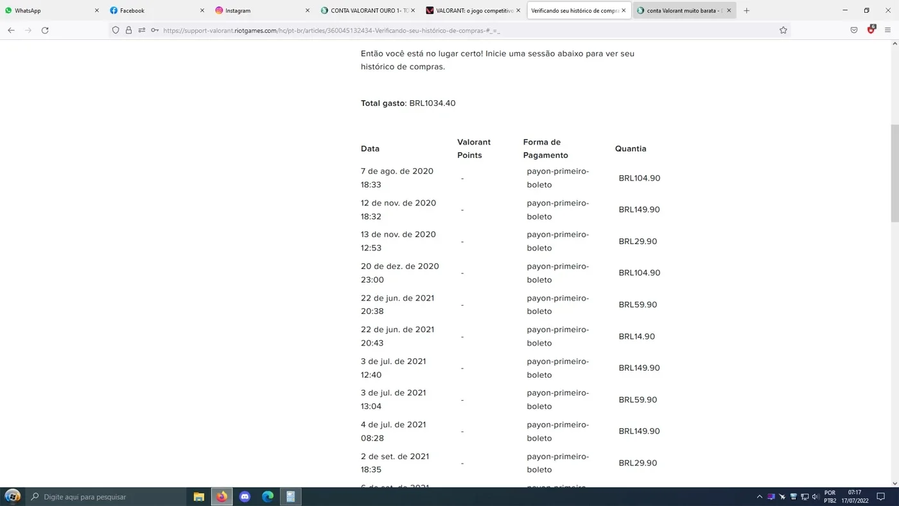
Task: Close the CONTA VALORANT OURO tab
Action: coord(413,10)
